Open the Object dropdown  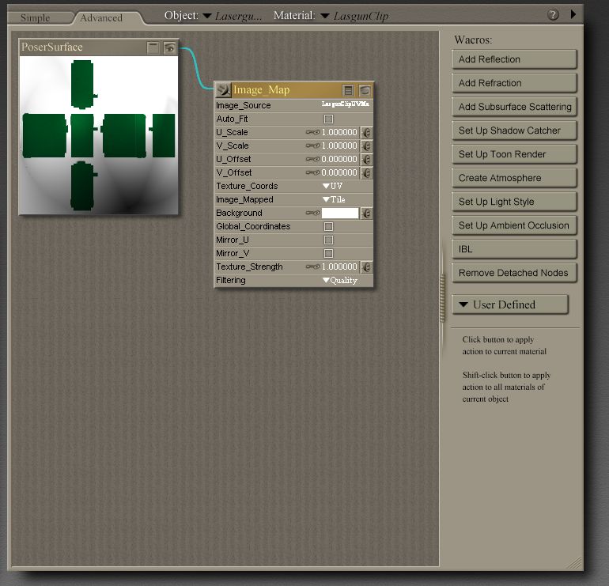pos(233,16)
